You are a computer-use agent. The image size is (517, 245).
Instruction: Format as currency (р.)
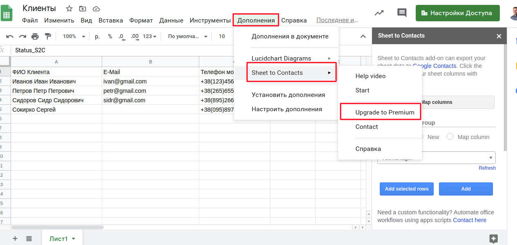(x=97, y=36)
